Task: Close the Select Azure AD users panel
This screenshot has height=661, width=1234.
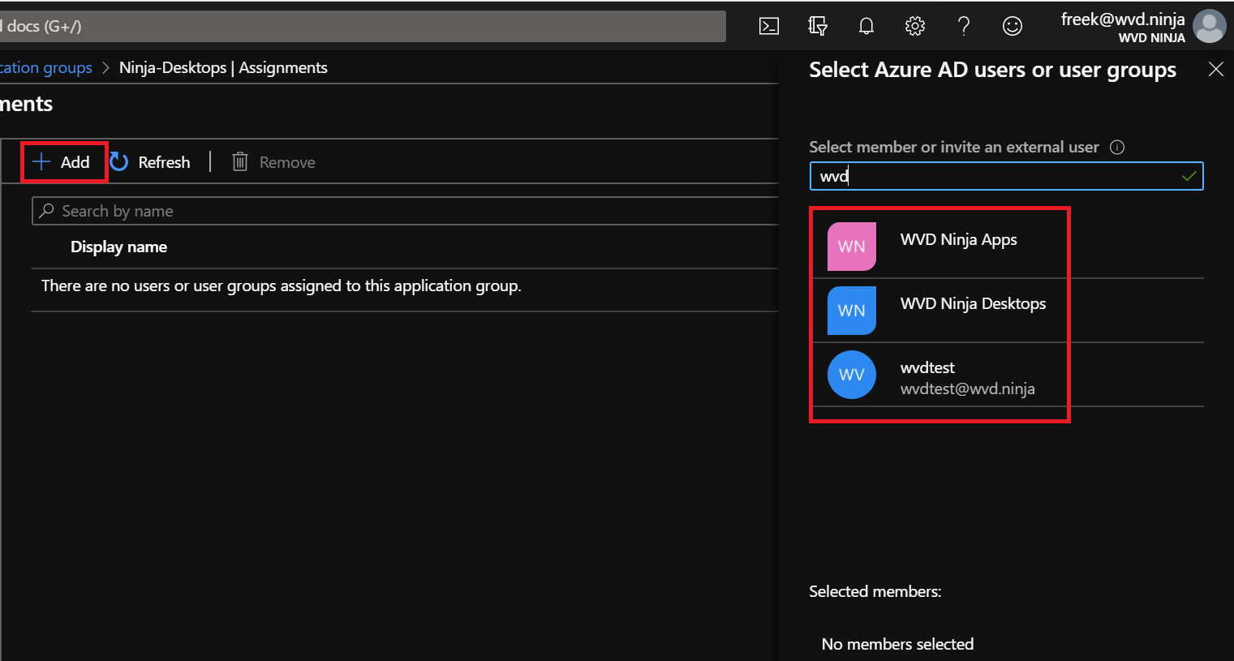Action: coord(1215,69)
